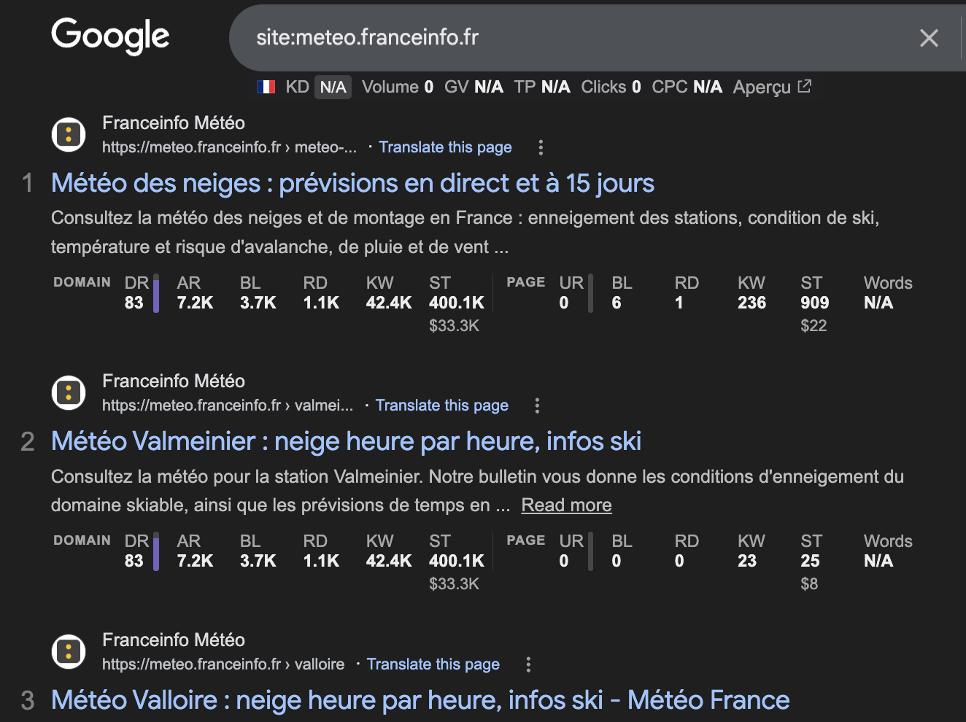Click the DOMAIN metrics section label
Viewport: 966px width, 722px height.
point(82,282)
